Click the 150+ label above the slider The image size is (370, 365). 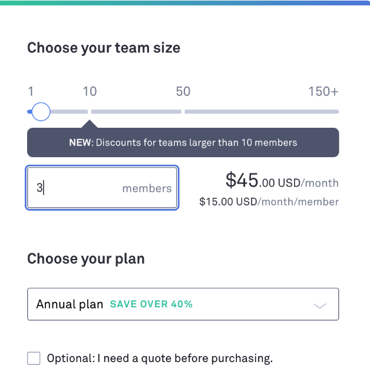[x=323, y=91]
